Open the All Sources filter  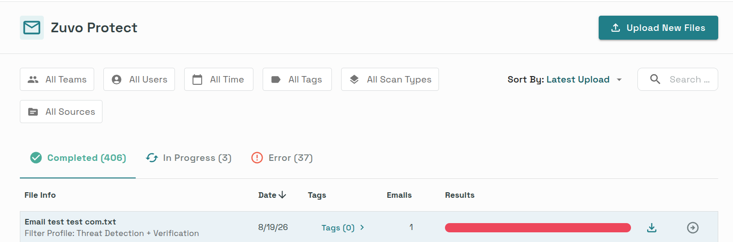click(x=61, y=112)
